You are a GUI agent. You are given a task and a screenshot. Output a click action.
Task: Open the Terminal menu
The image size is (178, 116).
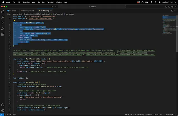pyautogui.click(x=51, y=2)
